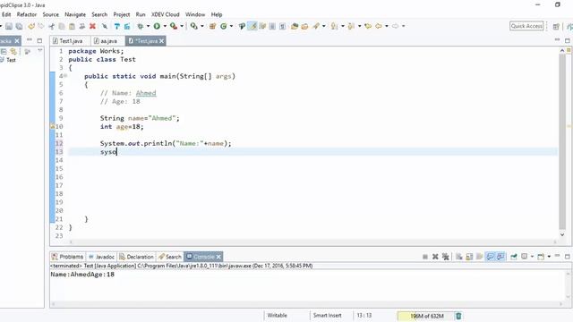Click the Previous Annotation icon
Screen dimensions: 573x322
(x=351, y=26)
